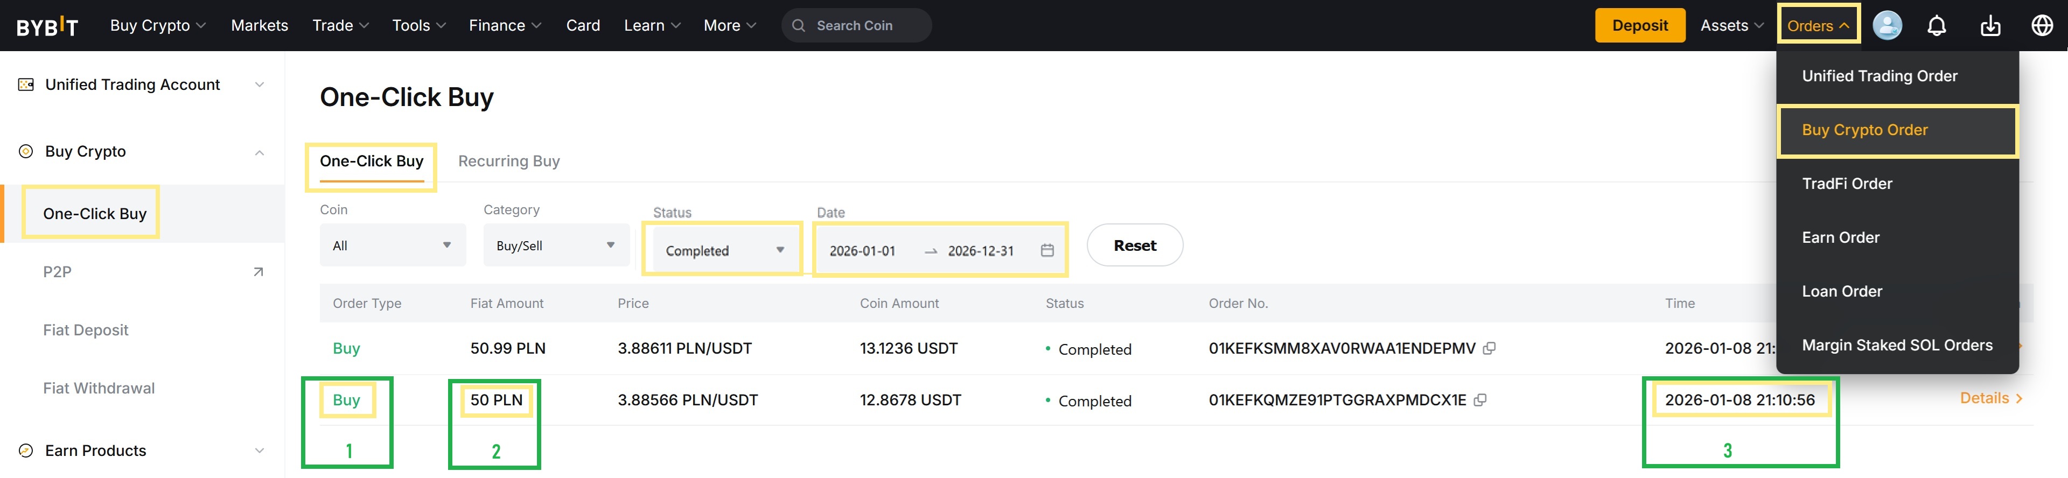2068x478 pixels.
Task: Click the Buy Crypto sidebar coin icon
Action: point(26,152)
